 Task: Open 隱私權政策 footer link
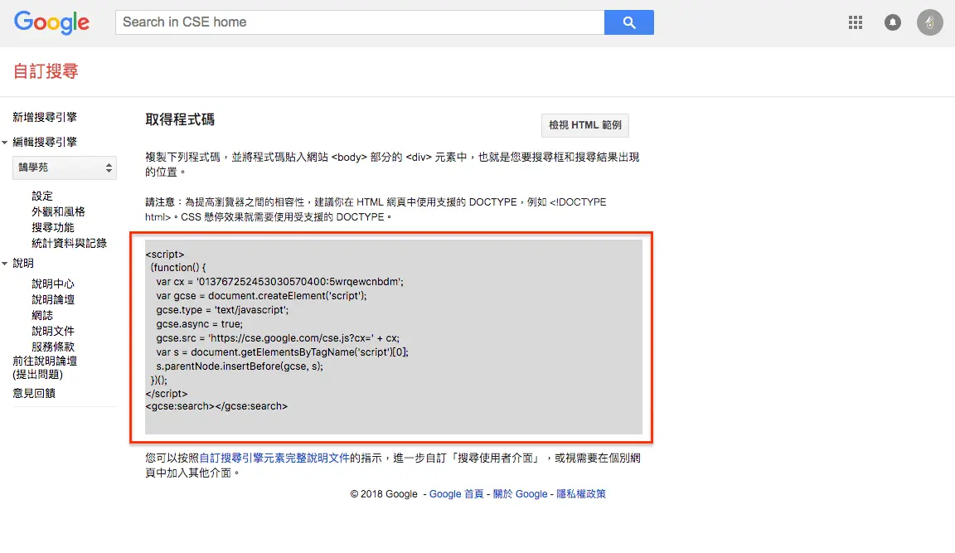(581, 494)
